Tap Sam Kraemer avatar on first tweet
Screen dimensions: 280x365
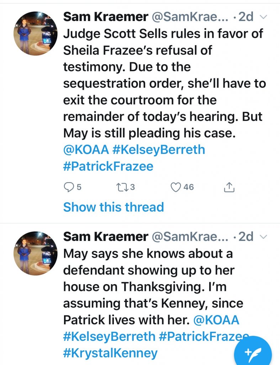click(x=35, y=33)
